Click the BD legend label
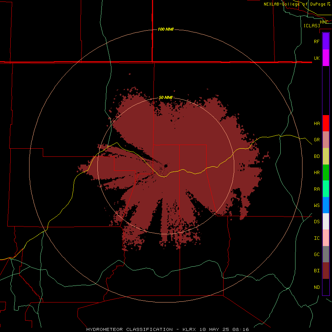Image resolution: width=332 pixels, height=332 pixels. click(317, 156)
